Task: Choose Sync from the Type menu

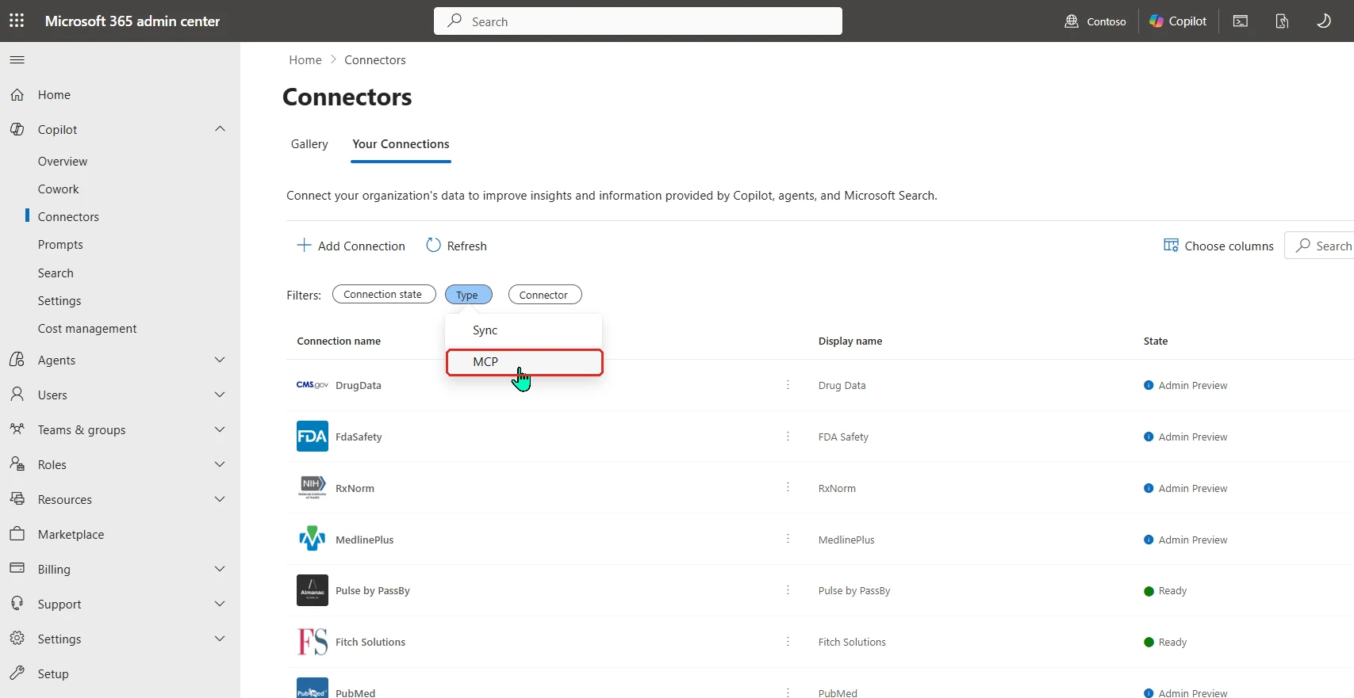Action: click(x=524, y=330)
